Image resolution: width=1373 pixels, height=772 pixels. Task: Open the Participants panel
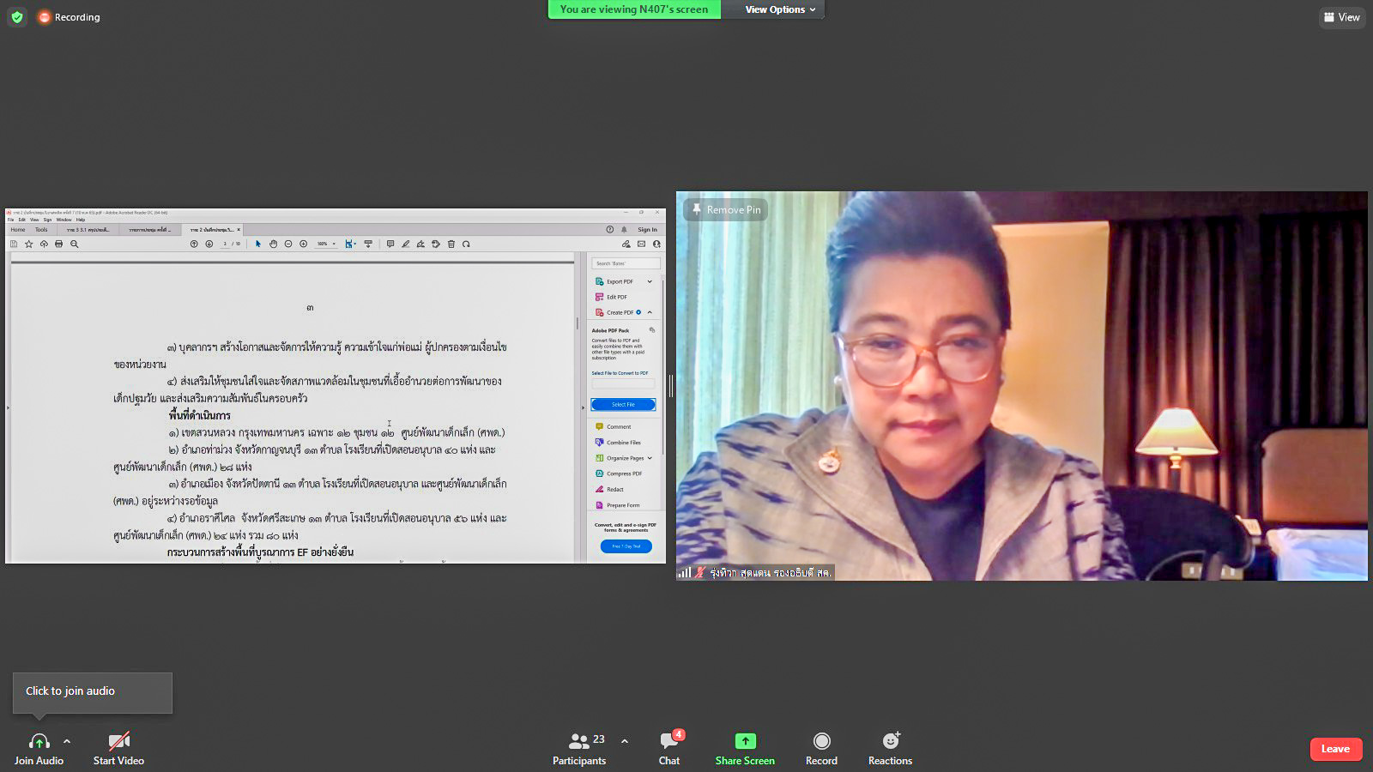click(579, 748)
